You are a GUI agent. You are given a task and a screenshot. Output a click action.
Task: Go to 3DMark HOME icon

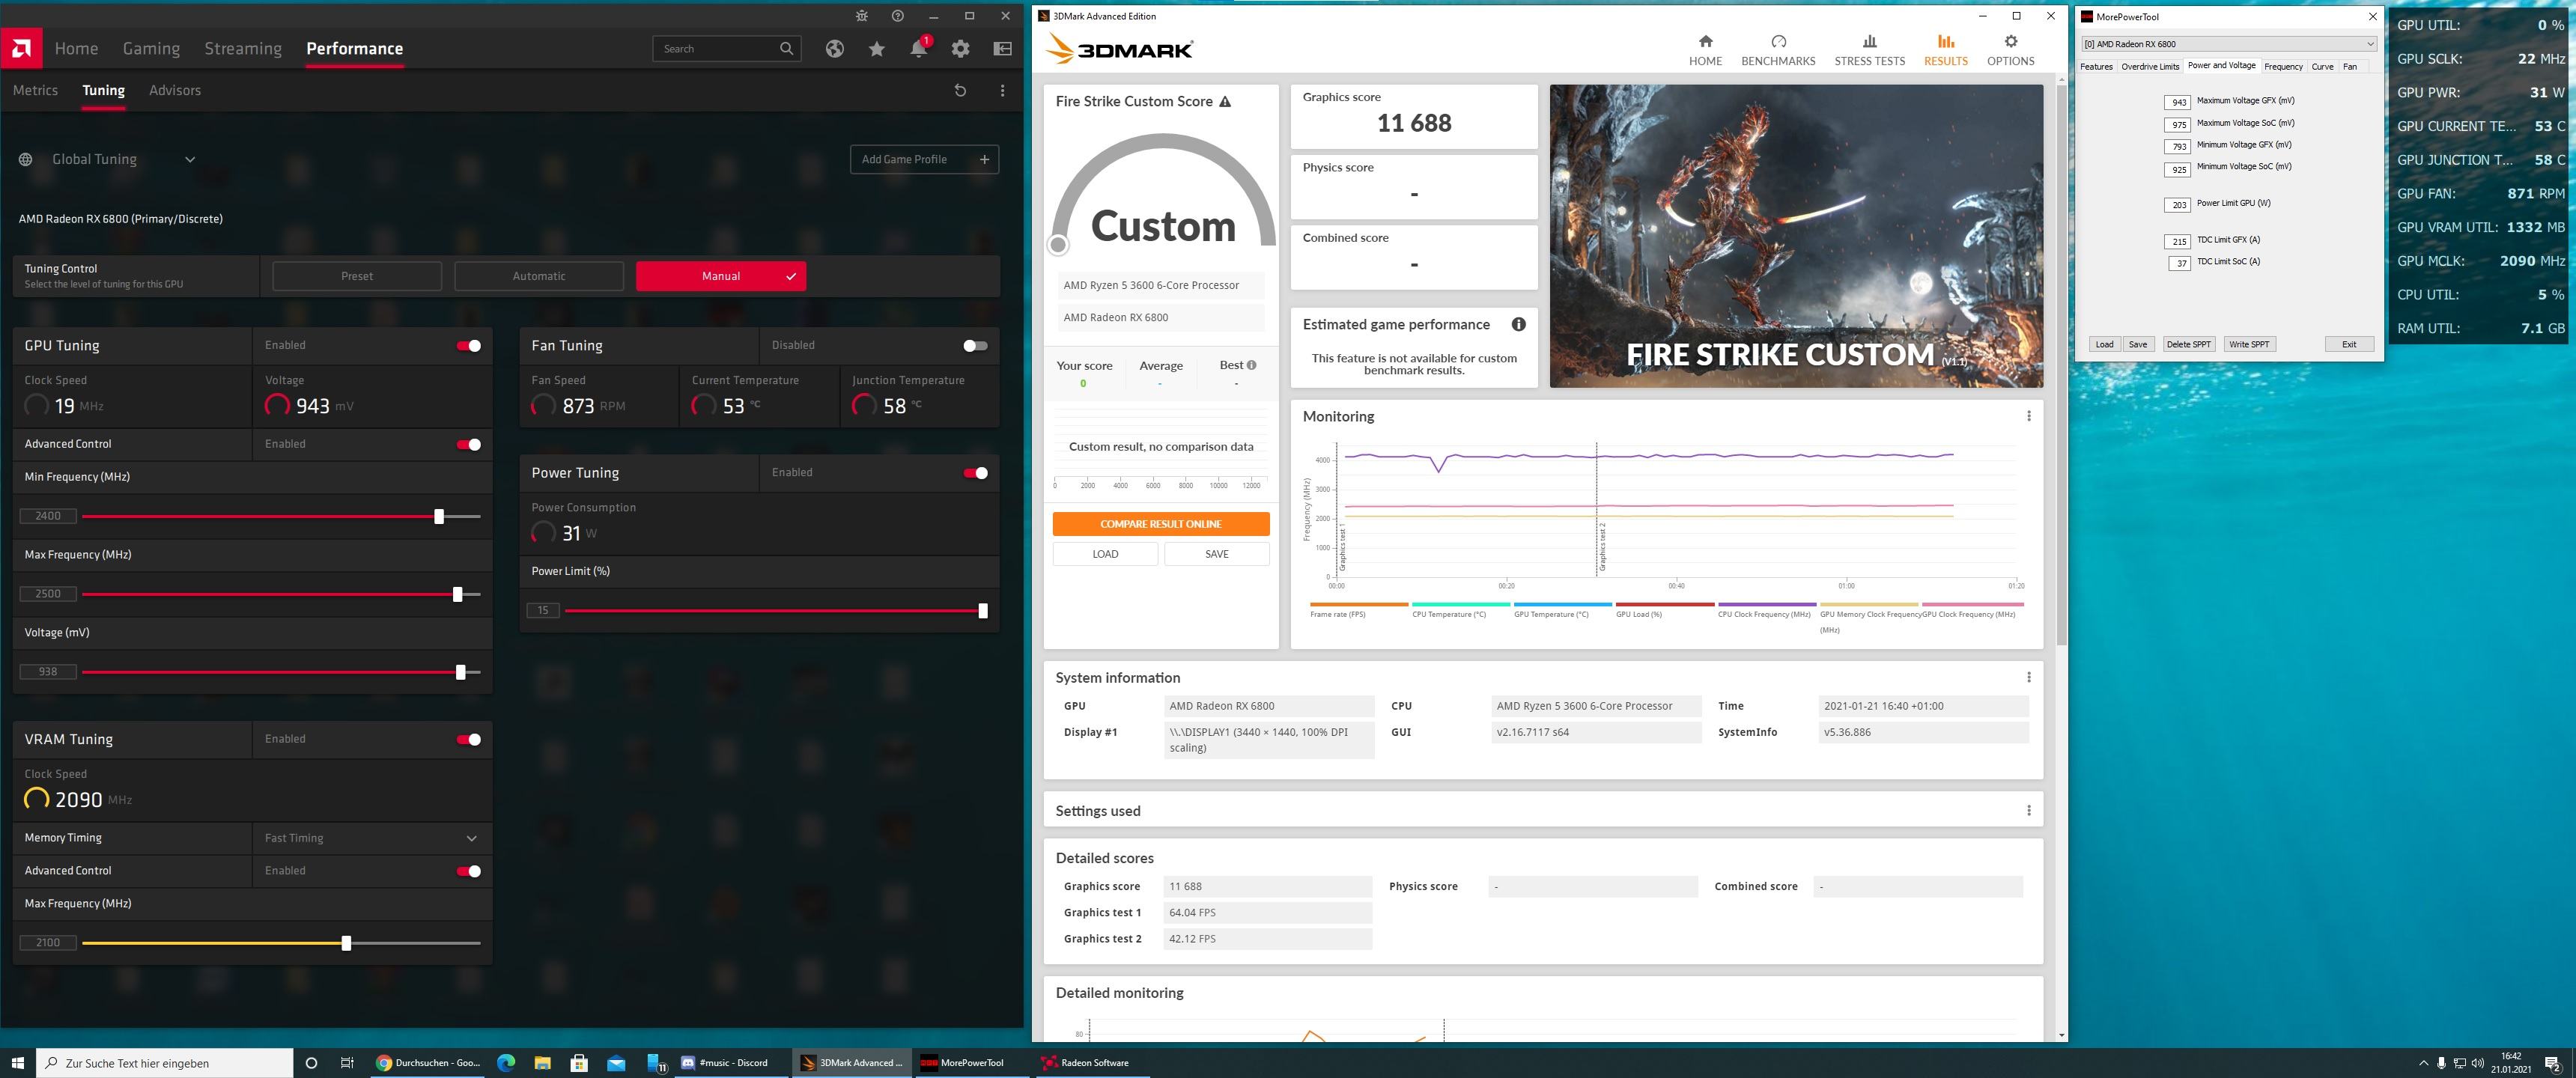coord(1705,50)
